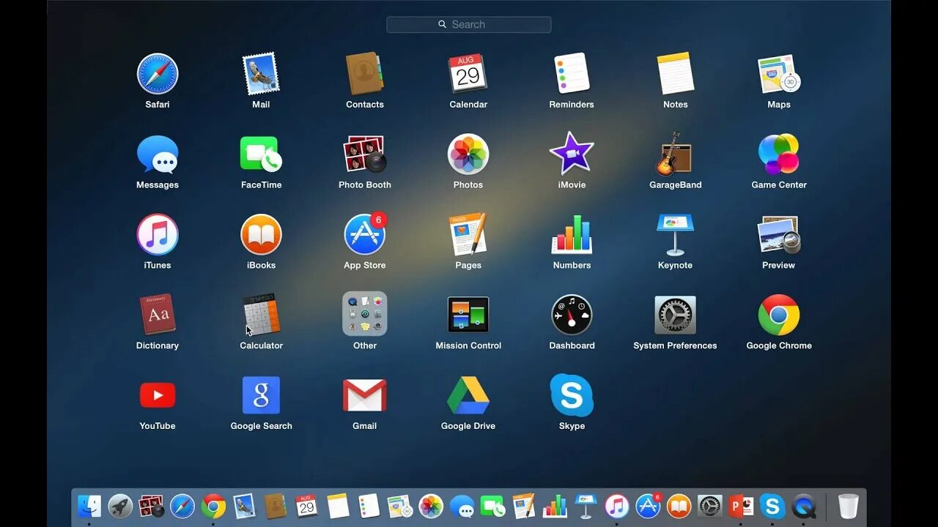Open Keynote from the Dock
This screenshot has height=527, width=938.
[586, 506]
